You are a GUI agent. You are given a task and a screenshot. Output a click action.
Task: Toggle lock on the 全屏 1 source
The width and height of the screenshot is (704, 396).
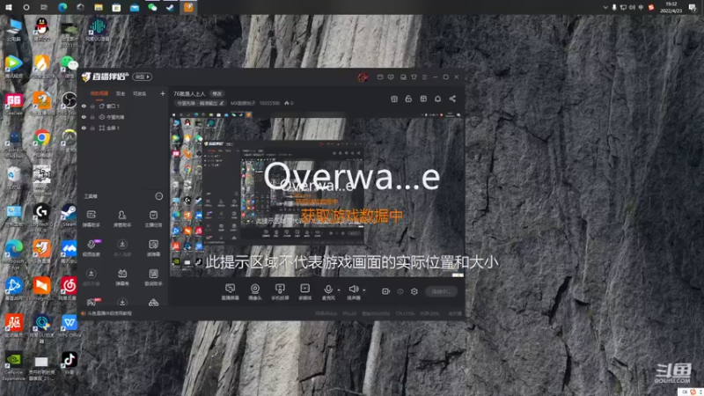click(92, 128)
